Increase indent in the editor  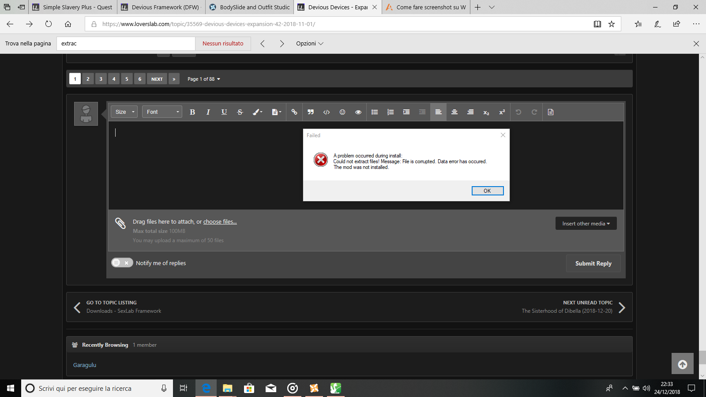click(406, 112)
